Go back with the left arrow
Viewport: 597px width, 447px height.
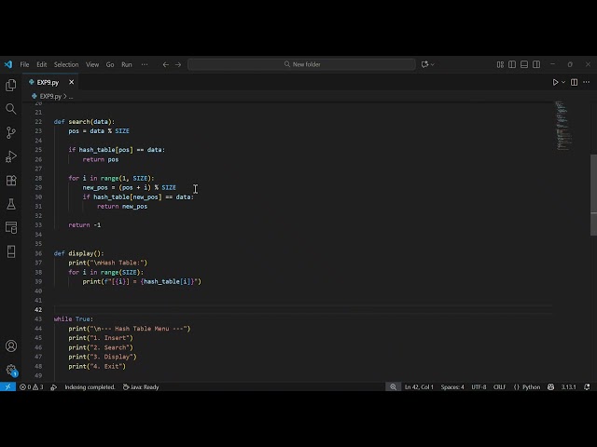click(166, 64)
